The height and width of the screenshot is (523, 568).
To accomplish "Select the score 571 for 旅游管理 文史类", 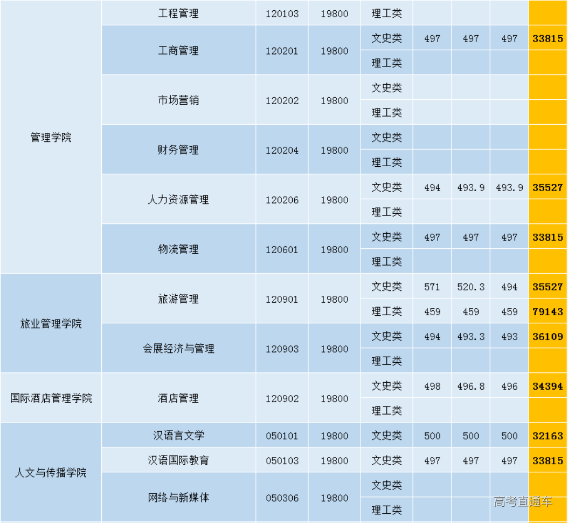I will point(431,287).
